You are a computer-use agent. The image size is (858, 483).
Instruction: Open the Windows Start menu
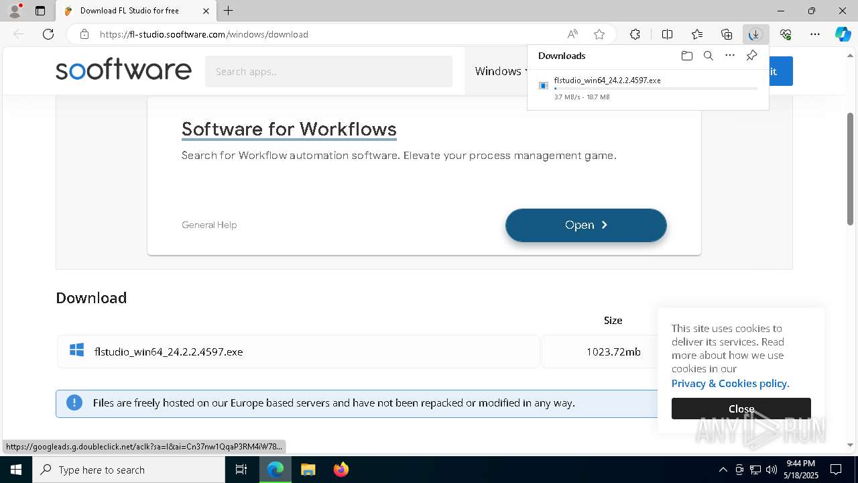[16, 470]
